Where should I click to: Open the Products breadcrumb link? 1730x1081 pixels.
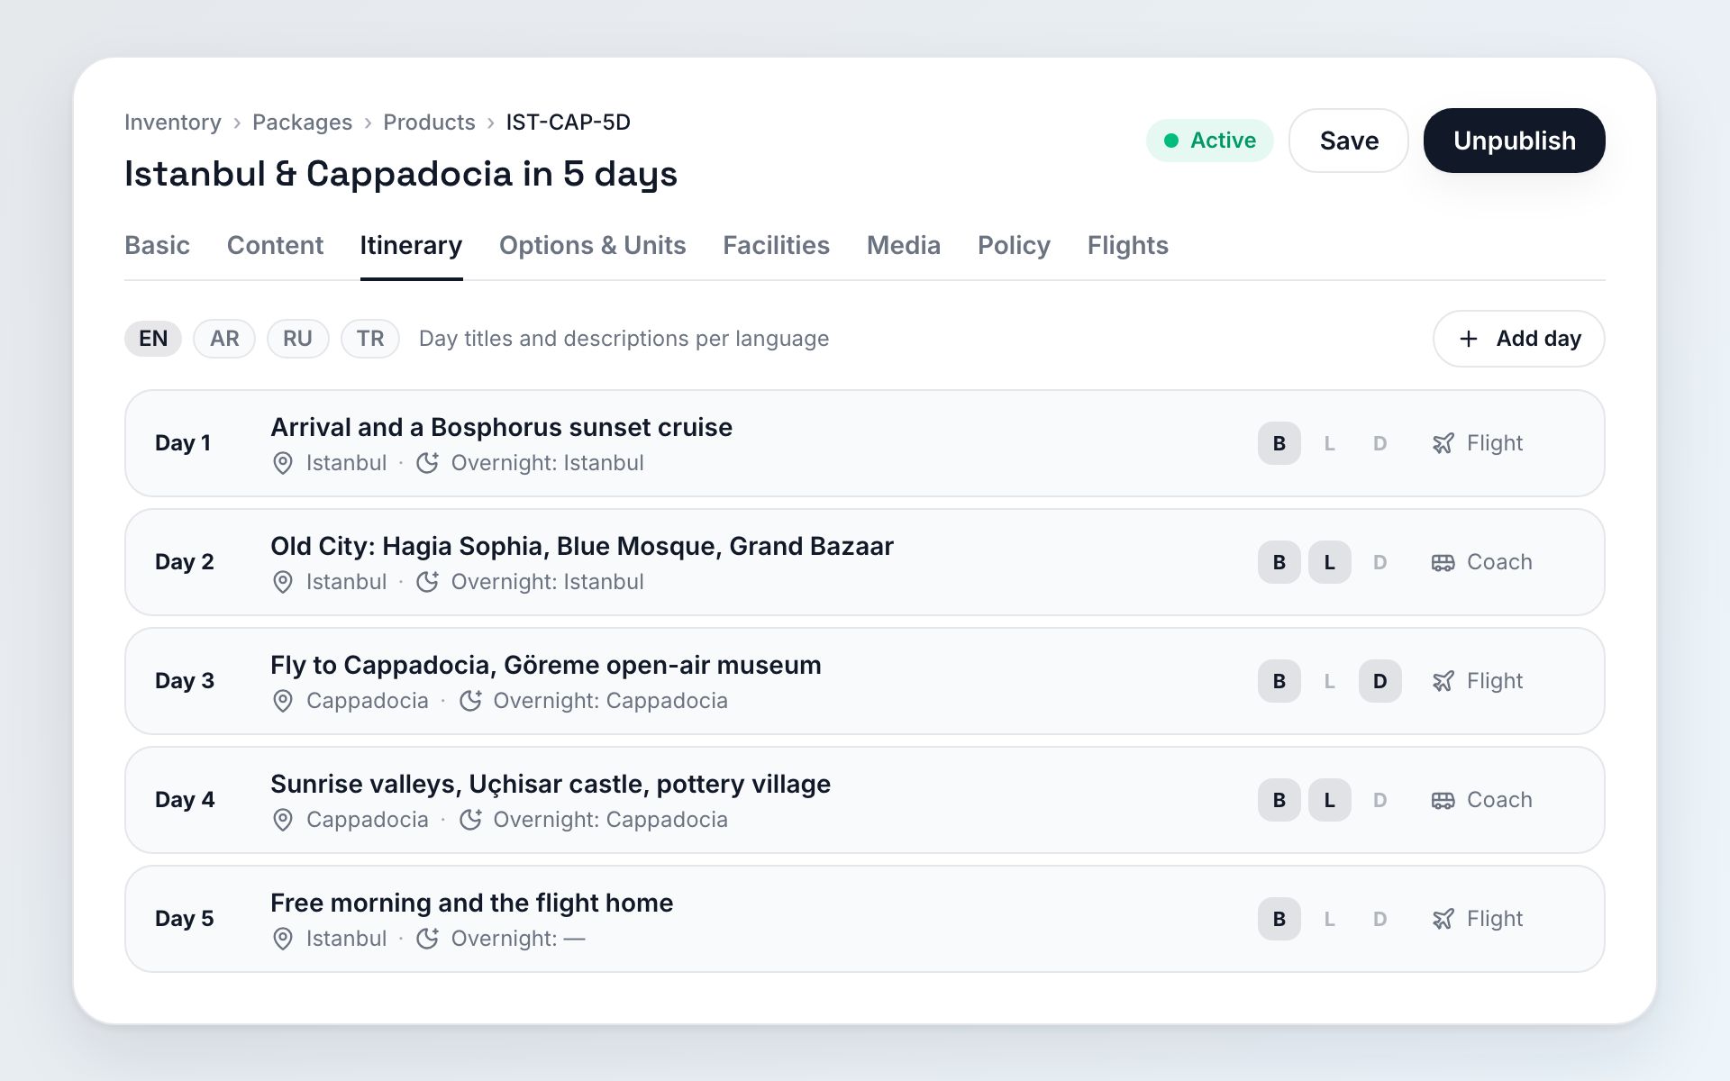(x=429, y=123)
